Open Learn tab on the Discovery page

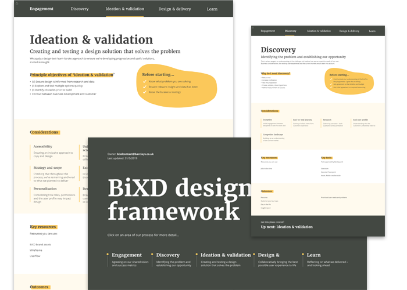[x=372, y=31]
